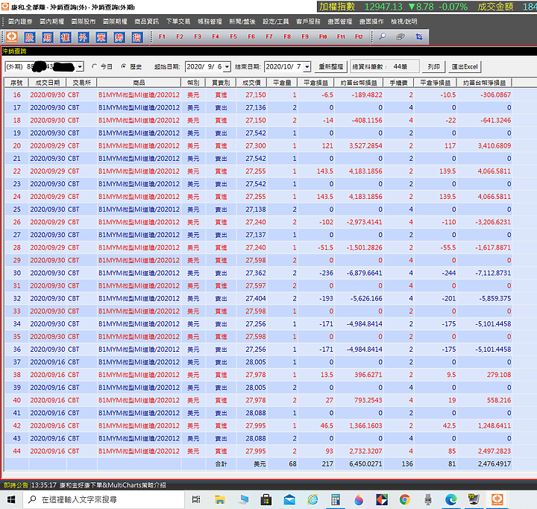This screenshot has height=509, width=537.
Task: Click the 匯出Excel export button
Action: pyautogui.click(x=465, y=66)
